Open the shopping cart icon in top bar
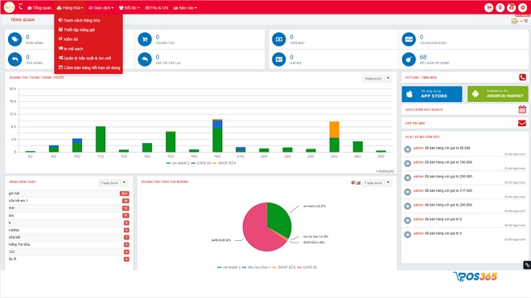531x298 pixels. pos(488,7)
